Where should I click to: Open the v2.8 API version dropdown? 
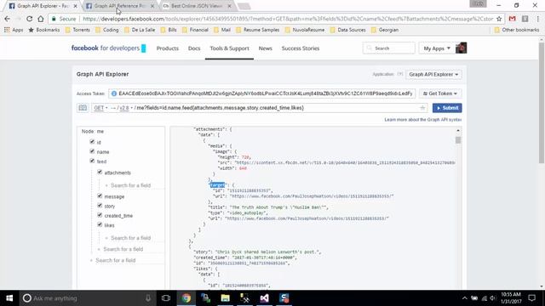(126, 108)
